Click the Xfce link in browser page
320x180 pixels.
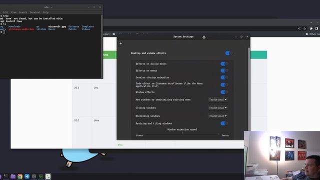point(120,145)
